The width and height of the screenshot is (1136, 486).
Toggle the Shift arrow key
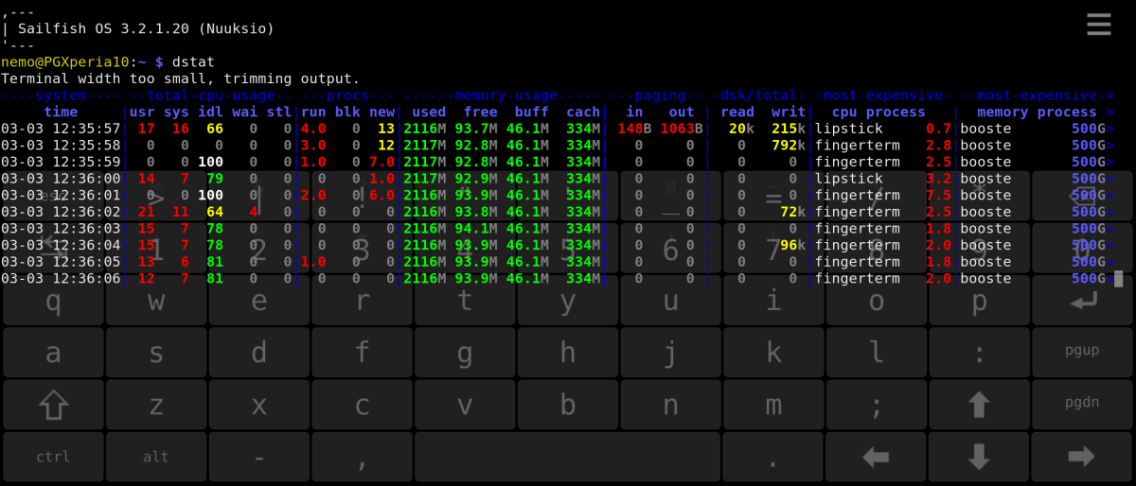click(x=53, y=405)
